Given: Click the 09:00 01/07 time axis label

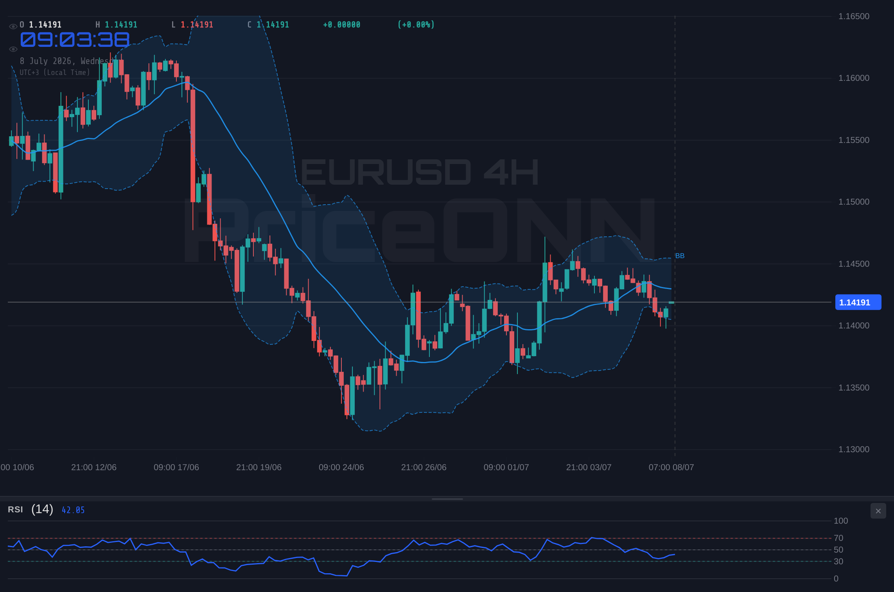Looking at the screenshot, I should (506, 467).
